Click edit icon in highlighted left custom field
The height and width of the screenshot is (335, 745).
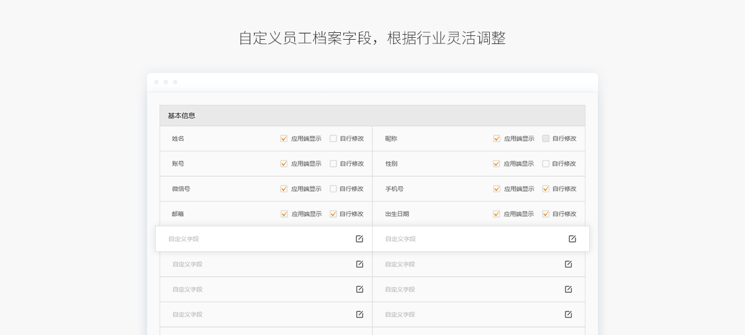359,239
